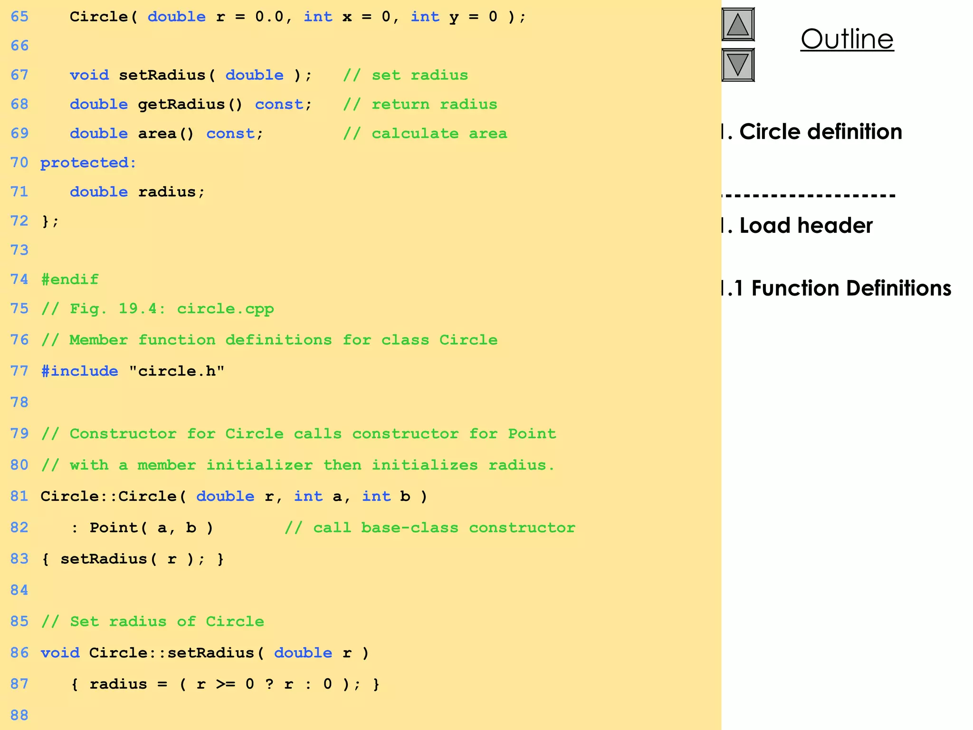Click the Circle constructor declaration on line 65
The image size is (973, 730).
point(298,17)
